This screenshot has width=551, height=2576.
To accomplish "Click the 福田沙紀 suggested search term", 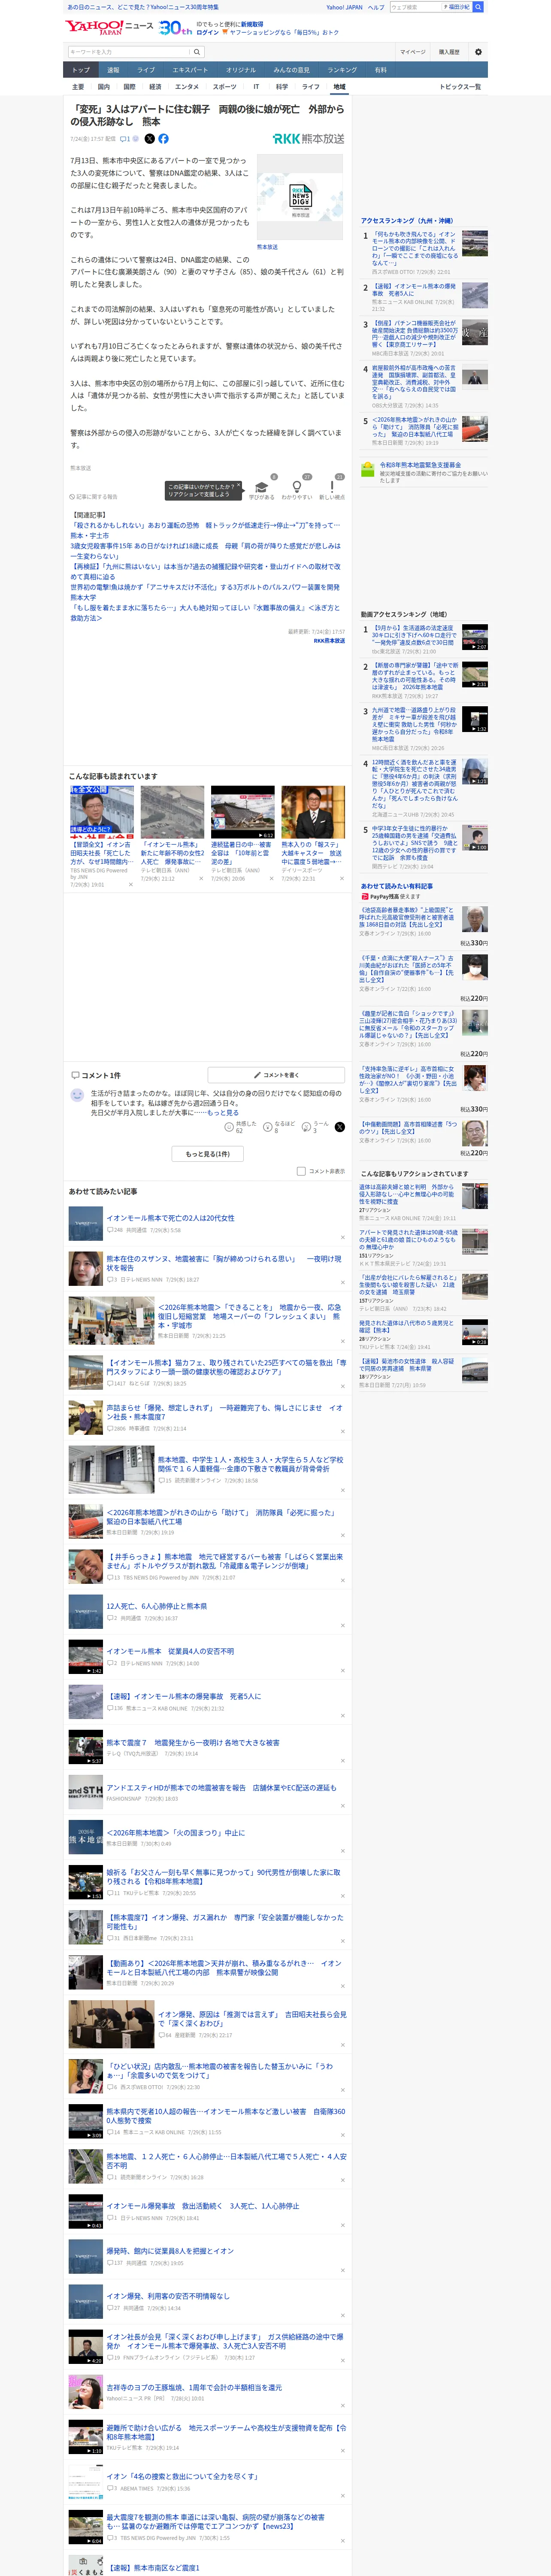I will tap(458, 7).
